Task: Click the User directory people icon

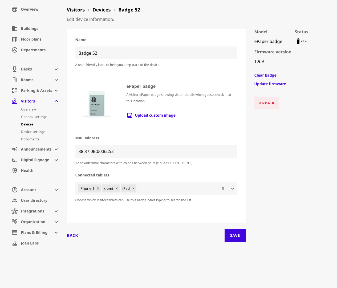Action: 15,200
